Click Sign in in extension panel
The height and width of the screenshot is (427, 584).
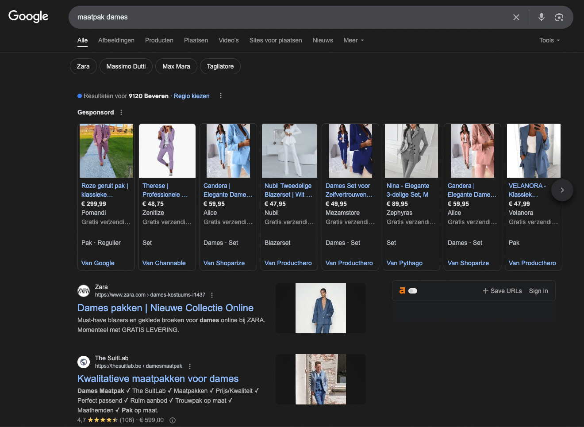point(538,291)
